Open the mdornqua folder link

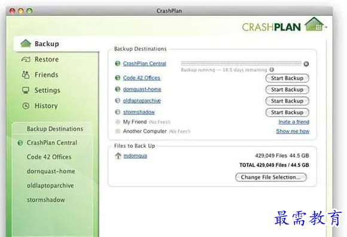[x=135, y=156]
